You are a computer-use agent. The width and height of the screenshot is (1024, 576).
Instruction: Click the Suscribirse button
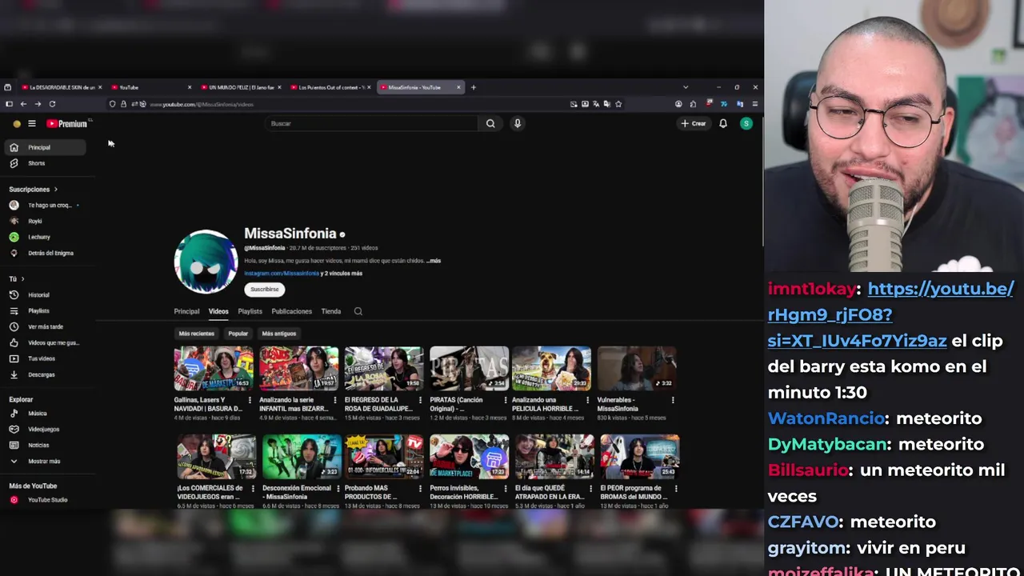pos(265,290)
